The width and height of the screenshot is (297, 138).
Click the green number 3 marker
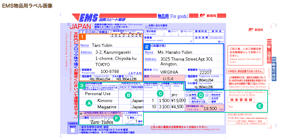click(82, 85)
